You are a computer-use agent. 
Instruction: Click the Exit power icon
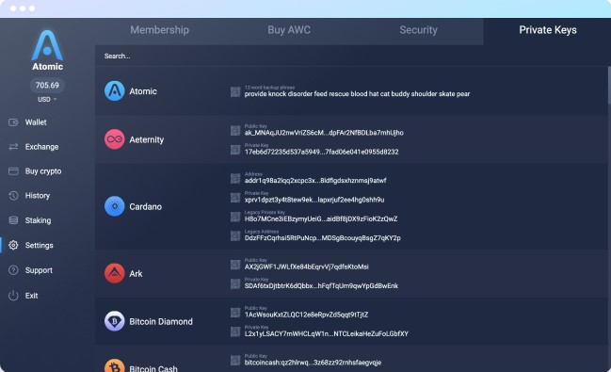point(13,296)
